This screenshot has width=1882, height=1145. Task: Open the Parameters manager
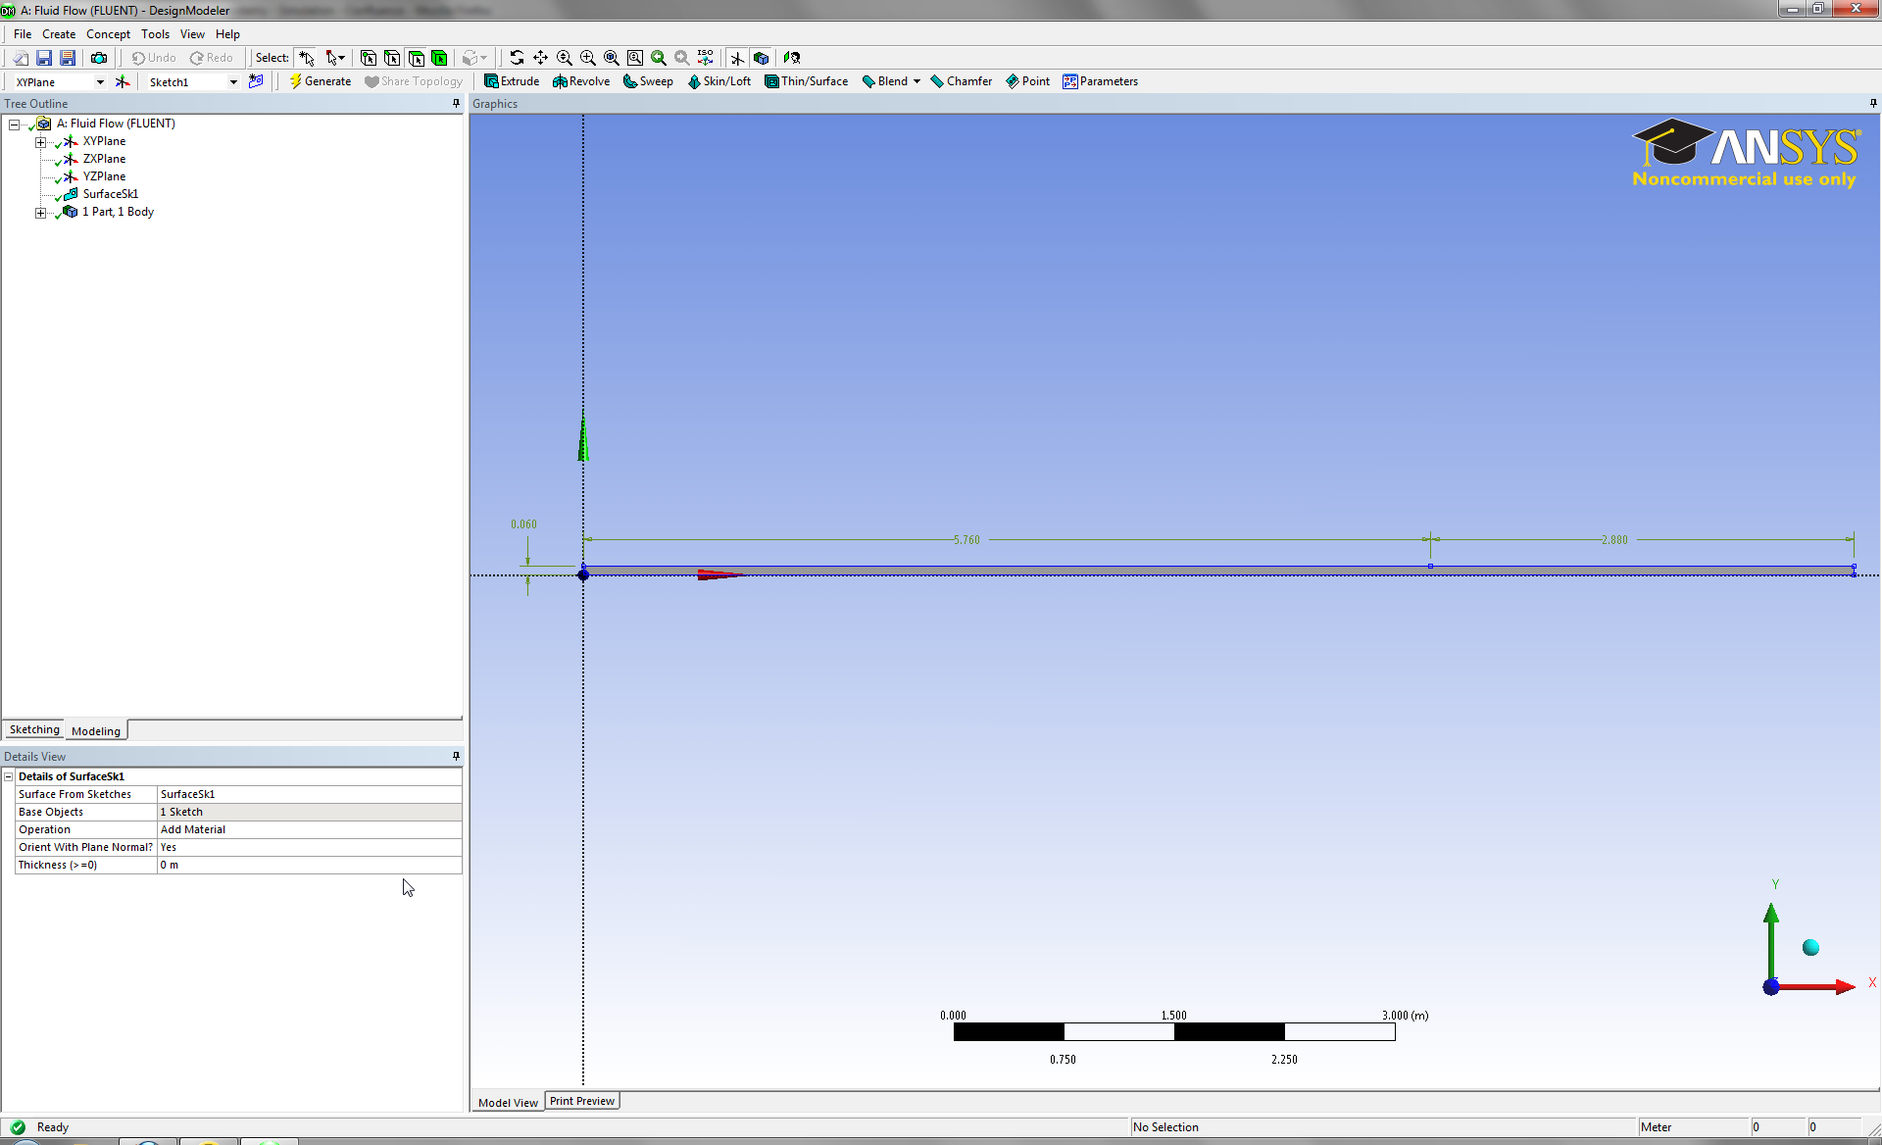pyautogui.click(x=1100, y=81)
